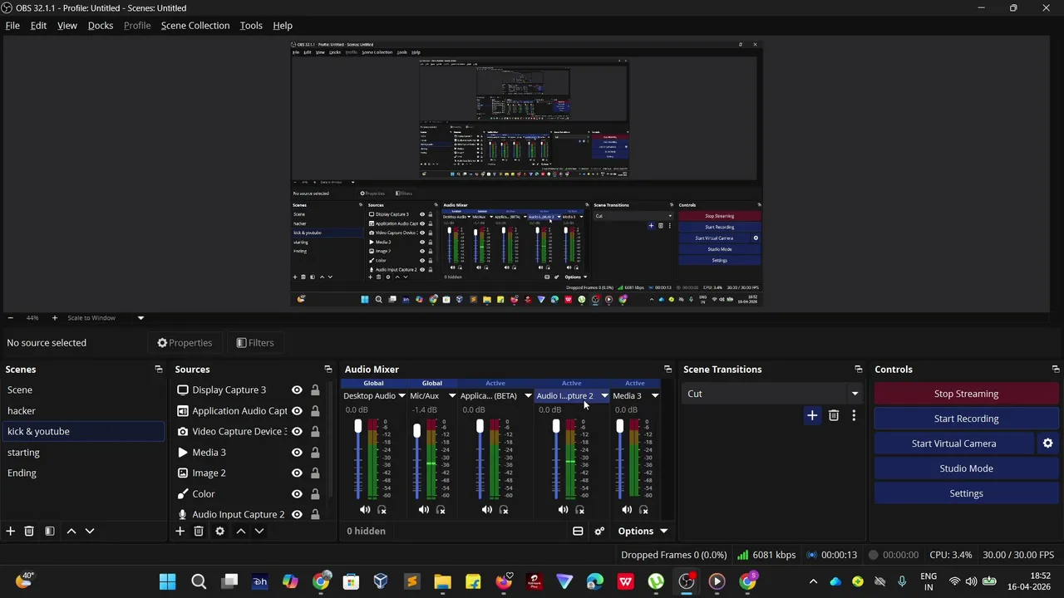Add a new source with plus icon
The width and height of the screenshot is (1064, 598).
coord(180,531)
